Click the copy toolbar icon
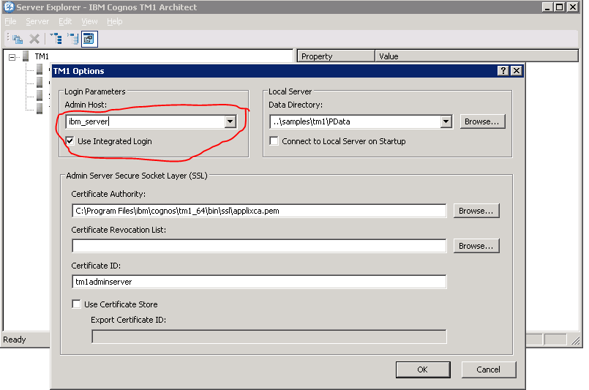Screen dimensions: 589x390 pos(18,39)
